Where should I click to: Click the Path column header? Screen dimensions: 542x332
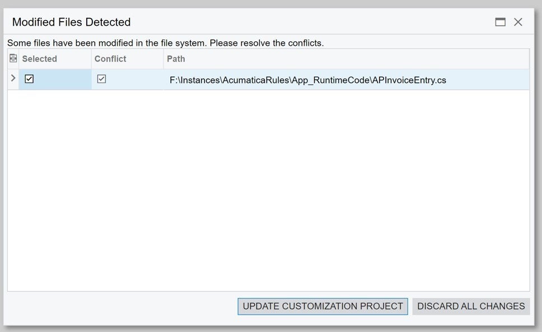click(x=176, y=59)
